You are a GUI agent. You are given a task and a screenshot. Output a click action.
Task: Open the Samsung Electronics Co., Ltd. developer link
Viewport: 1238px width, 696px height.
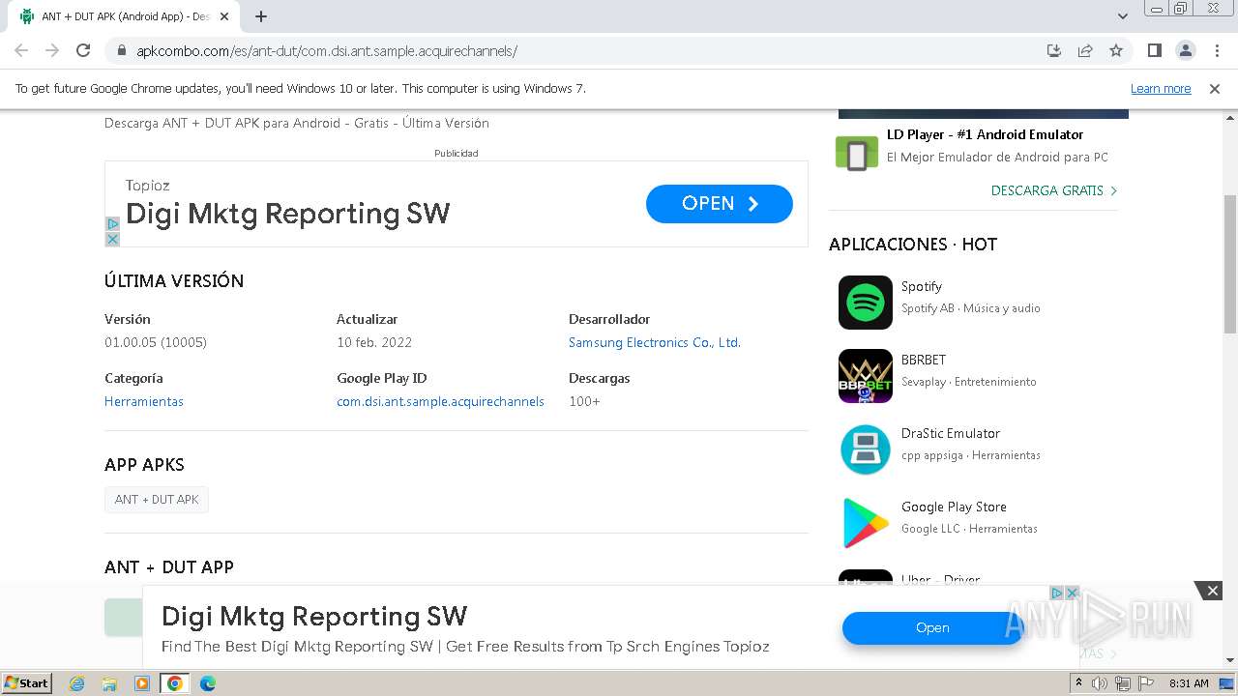coord(655,342)
